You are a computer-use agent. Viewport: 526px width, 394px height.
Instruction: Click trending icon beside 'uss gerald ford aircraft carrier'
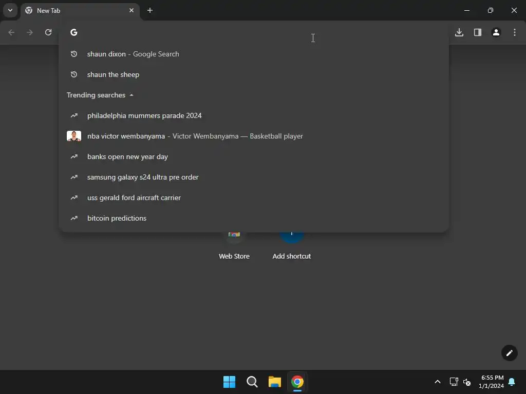coord(74,198)
